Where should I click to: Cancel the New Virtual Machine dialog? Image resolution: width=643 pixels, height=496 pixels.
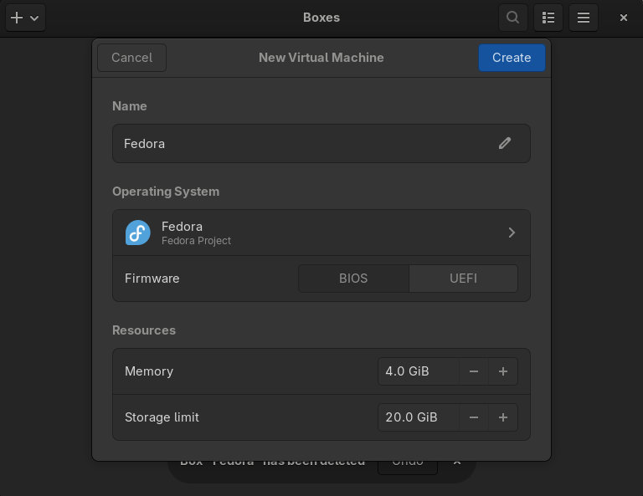(131, 58)
